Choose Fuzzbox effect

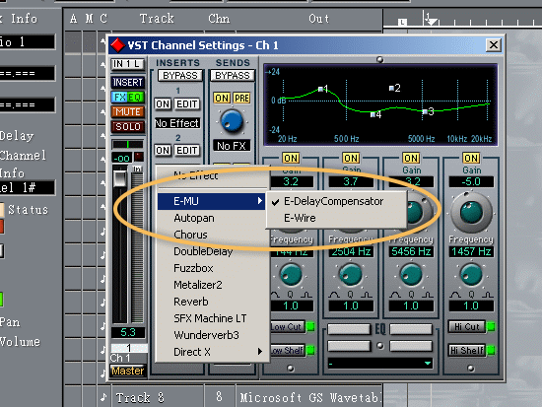click(213, 268)
